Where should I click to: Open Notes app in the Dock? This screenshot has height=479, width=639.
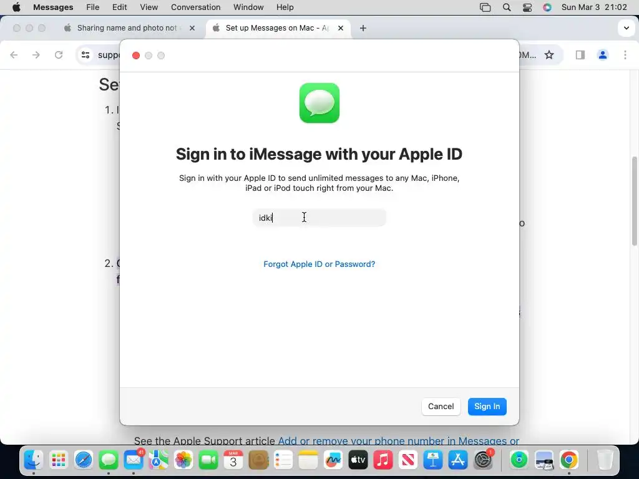308,460
